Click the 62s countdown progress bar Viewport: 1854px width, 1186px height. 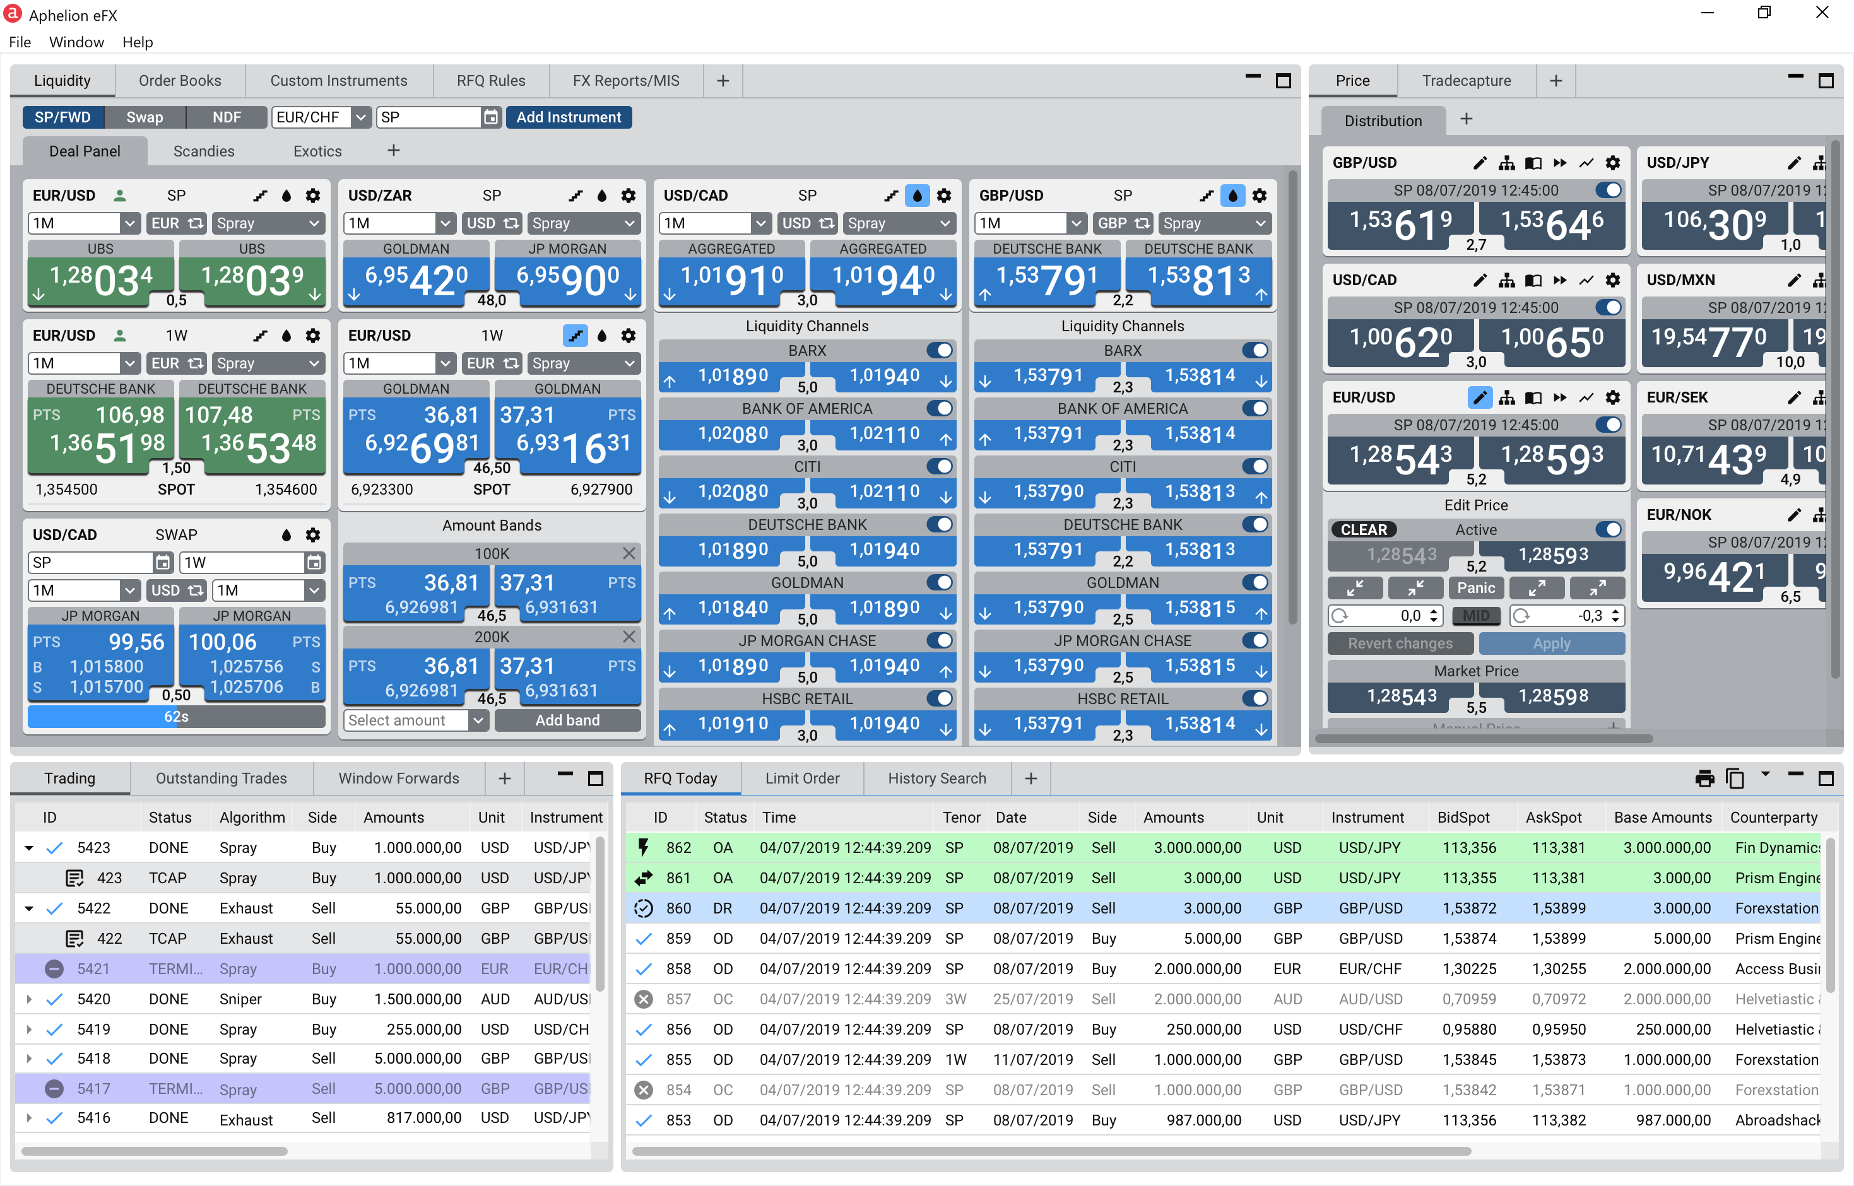[x=177, y=717]
